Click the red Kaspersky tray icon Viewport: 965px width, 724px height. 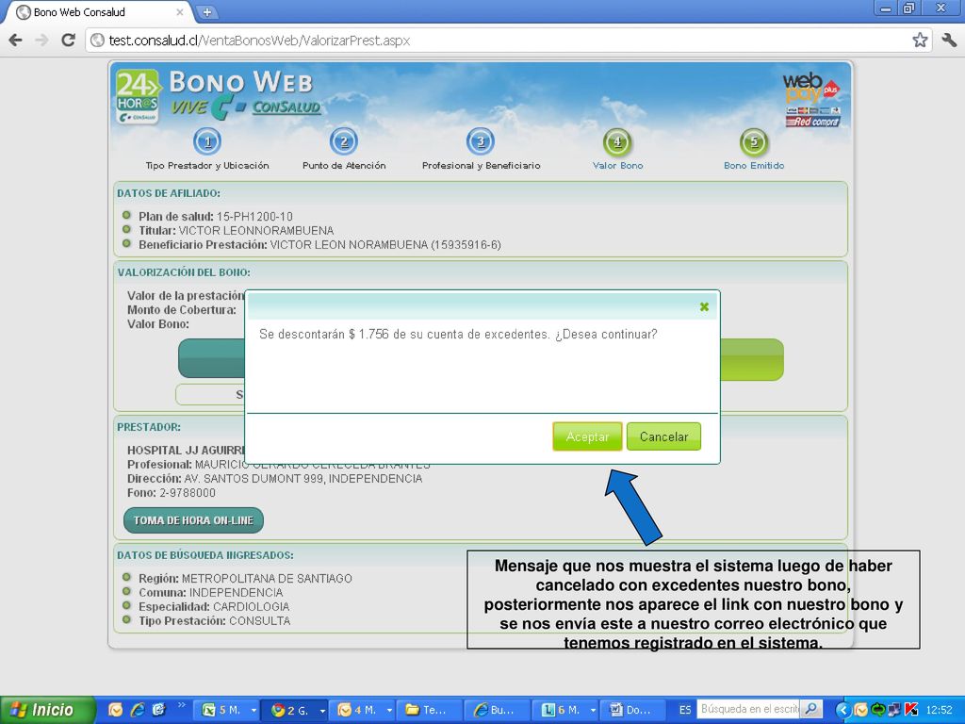click(911, 710)
